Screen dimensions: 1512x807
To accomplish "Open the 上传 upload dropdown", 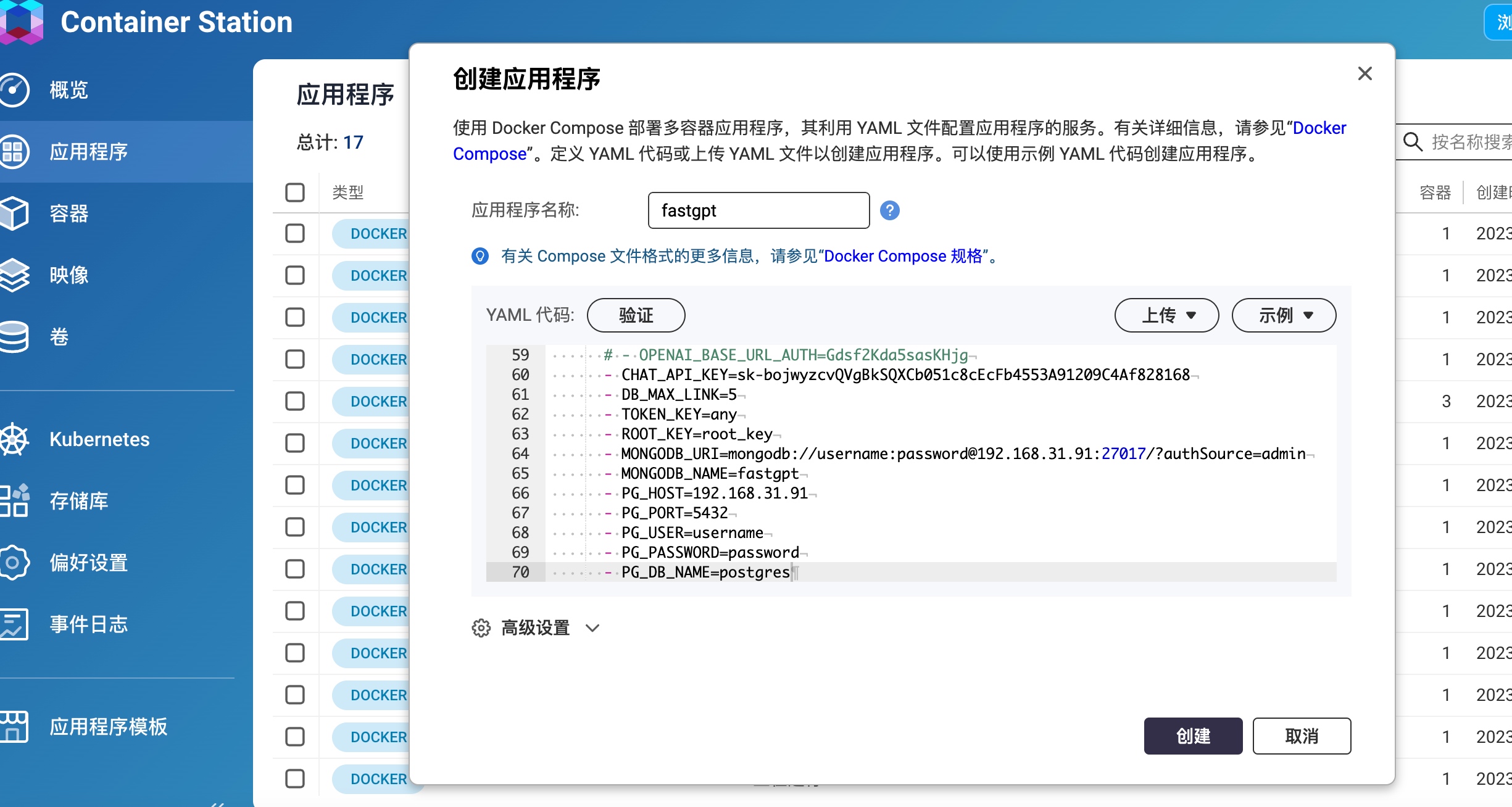I will pos(1166,315).
